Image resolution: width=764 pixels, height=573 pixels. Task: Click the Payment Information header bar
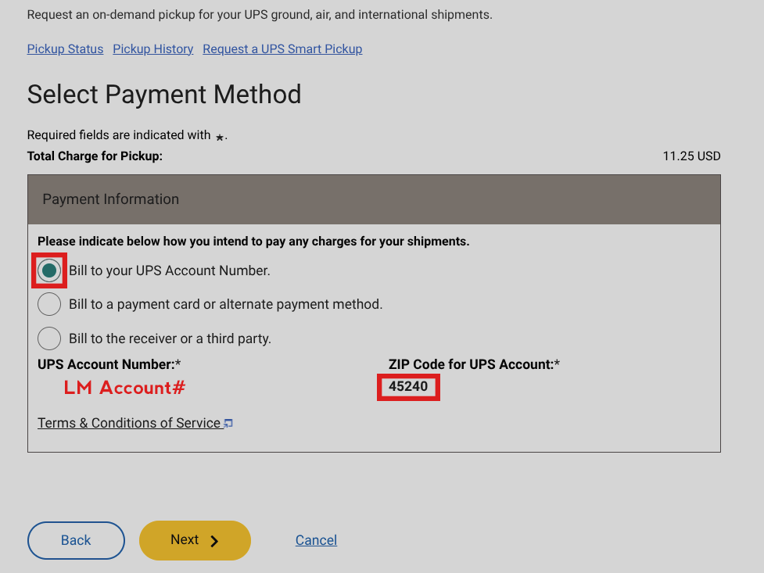[x=374, y=199]
